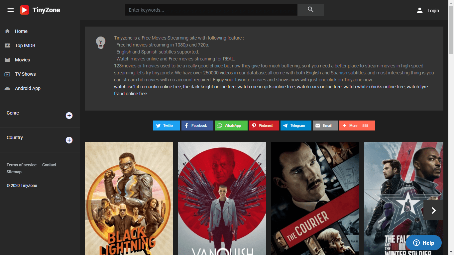
Task: Click 'the dark knight online free' link
Action: coord(209,87)
